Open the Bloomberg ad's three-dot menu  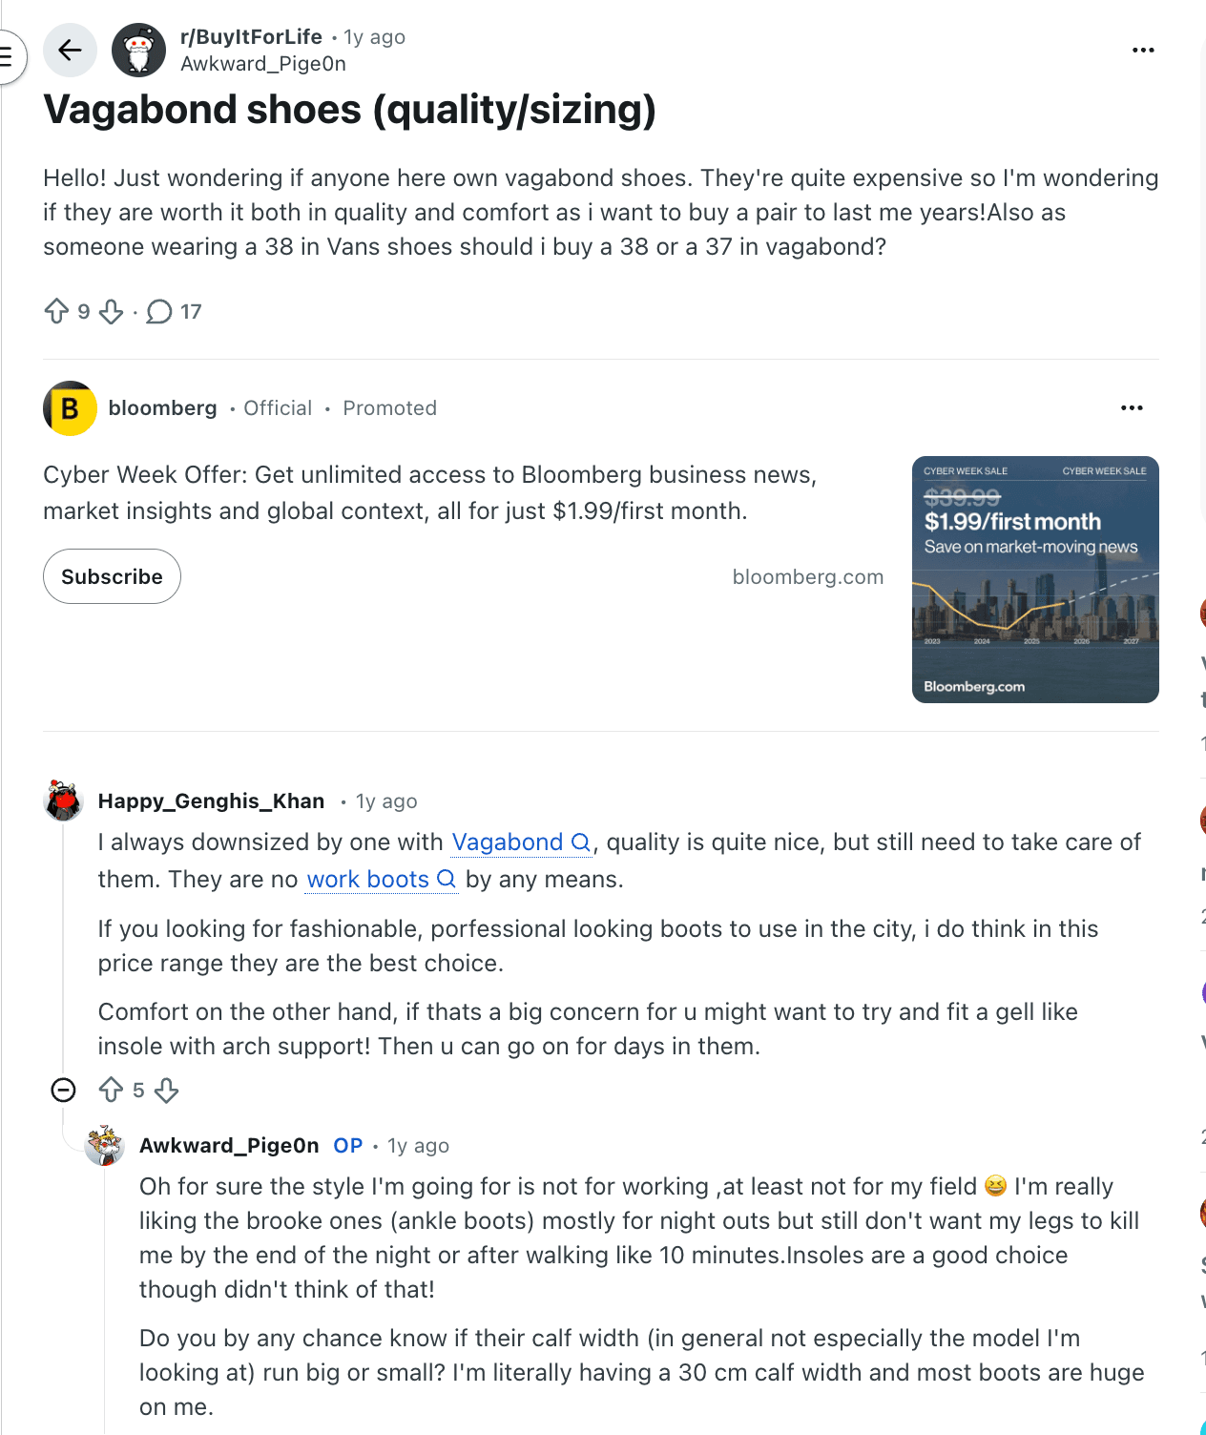point(1132,408)
